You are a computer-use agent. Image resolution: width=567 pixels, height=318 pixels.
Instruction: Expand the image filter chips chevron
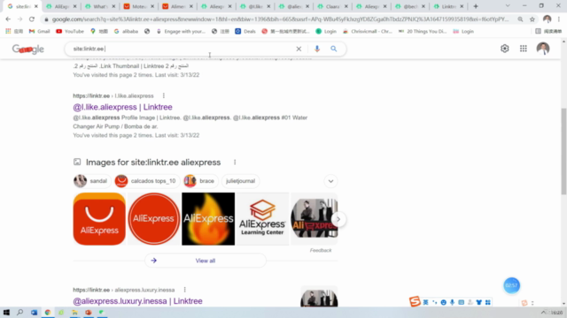[x=330, y=181]
